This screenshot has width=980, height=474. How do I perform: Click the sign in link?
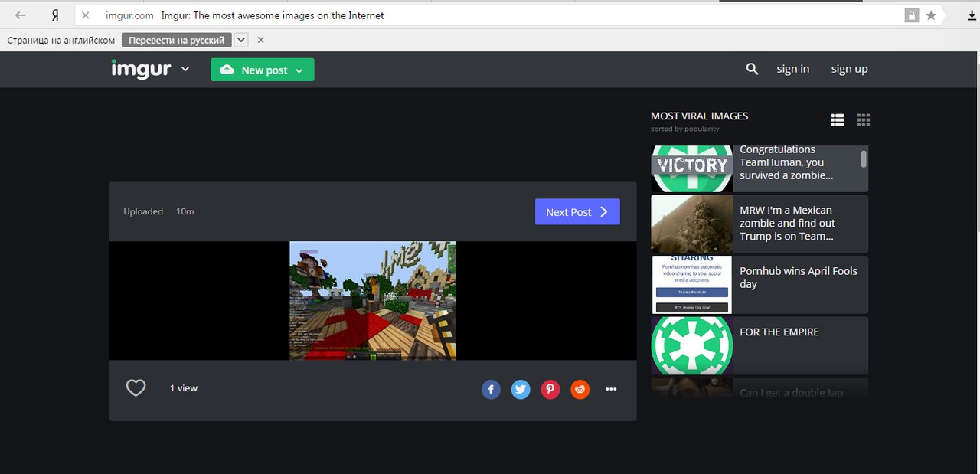point(792,69)
